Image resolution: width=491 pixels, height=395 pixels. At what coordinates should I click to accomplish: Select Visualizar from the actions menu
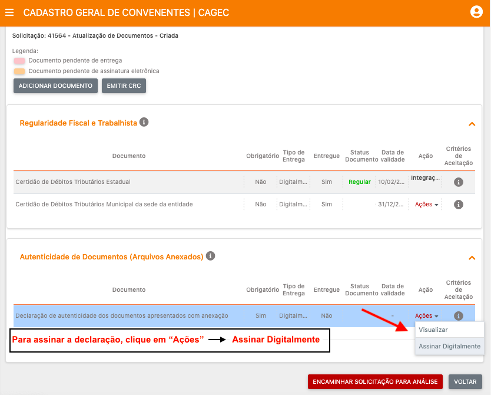pyautogui.click(x=433, y=330)
